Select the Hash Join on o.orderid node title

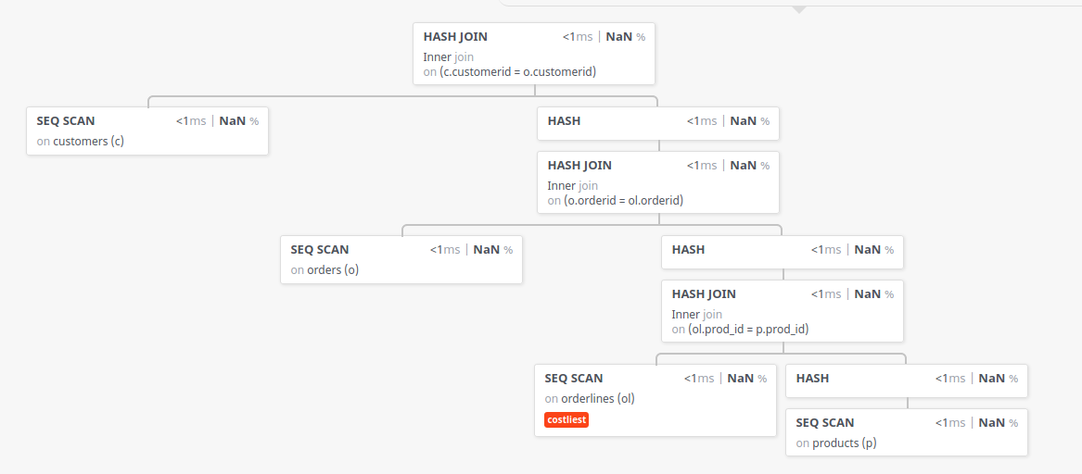[579, 166]
